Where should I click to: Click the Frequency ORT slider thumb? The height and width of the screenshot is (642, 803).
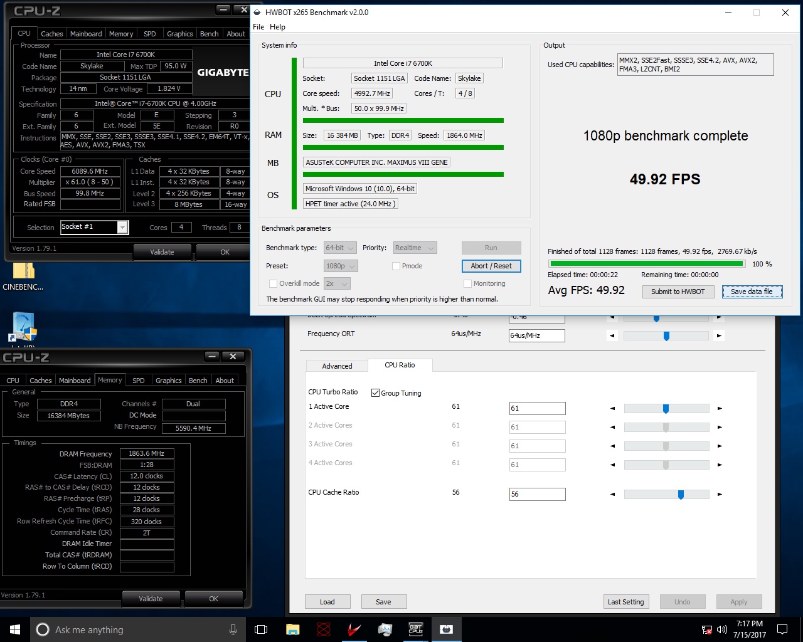coord(666,336)
